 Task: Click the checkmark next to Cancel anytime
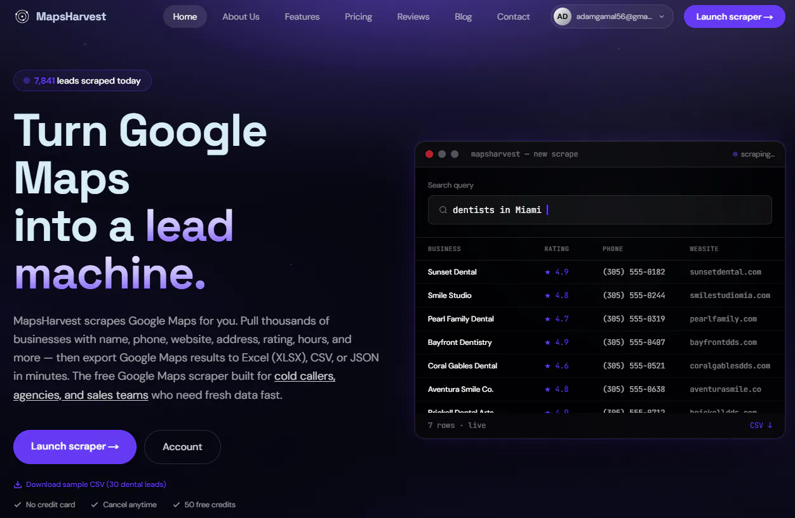pyautogui.click(x=95, y=505)
